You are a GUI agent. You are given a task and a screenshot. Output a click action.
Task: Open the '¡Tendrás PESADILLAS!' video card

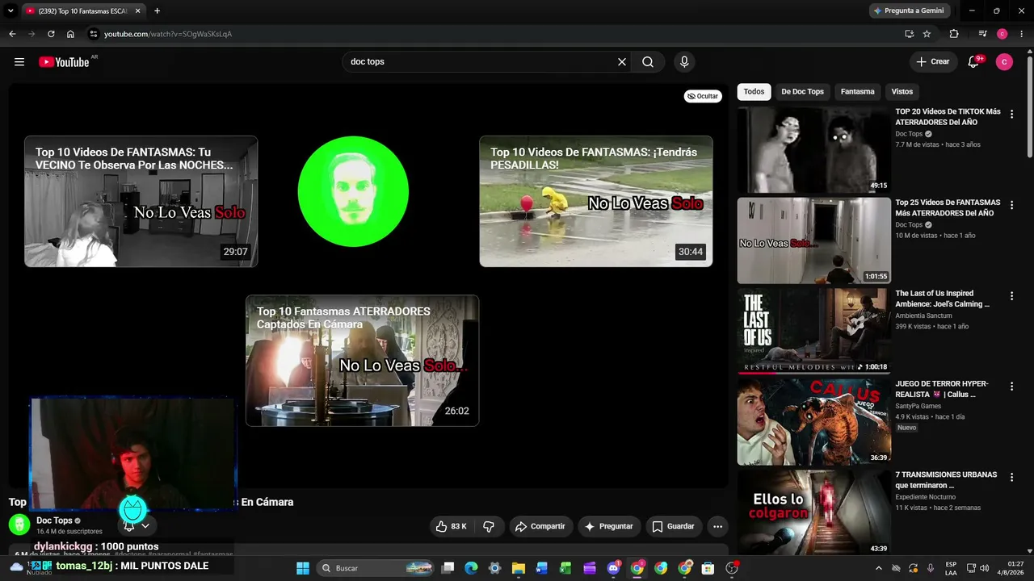[x=596, y=201]
